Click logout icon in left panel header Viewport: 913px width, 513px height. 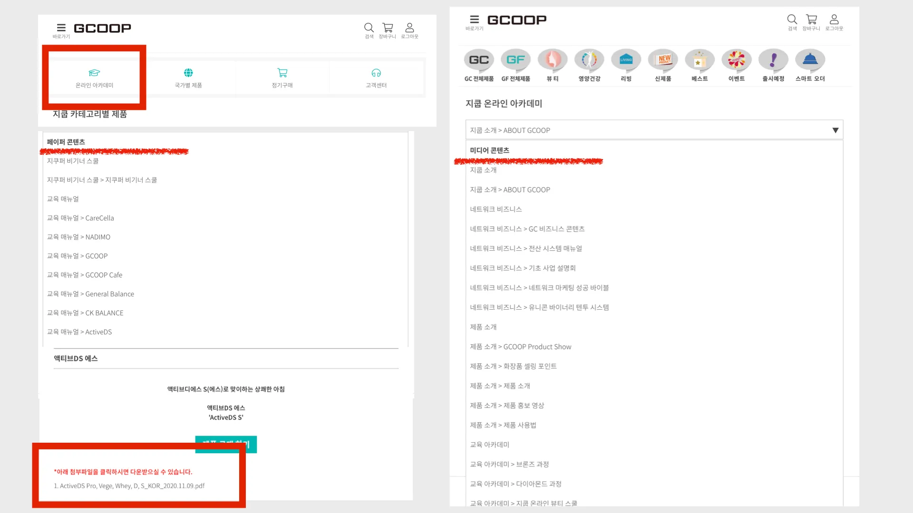(x=409, y=28)
